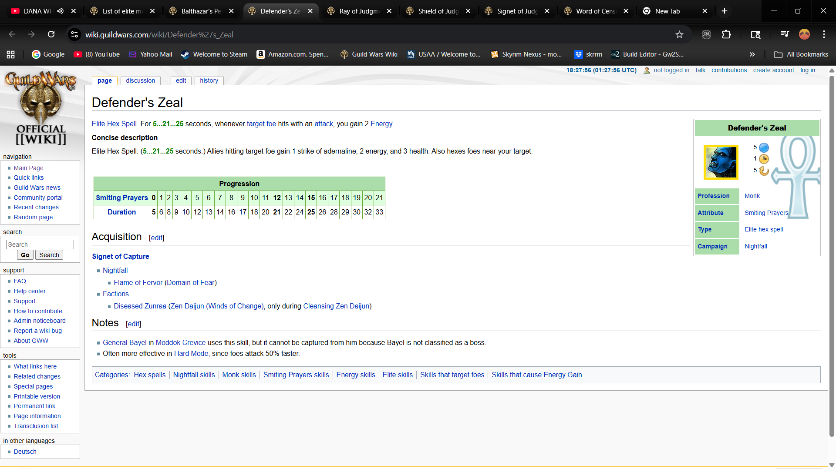Image resolution: width=836 pixels, height=469 pixels.
Task: Open the Tab search media playlist icon
Action: 755,34
